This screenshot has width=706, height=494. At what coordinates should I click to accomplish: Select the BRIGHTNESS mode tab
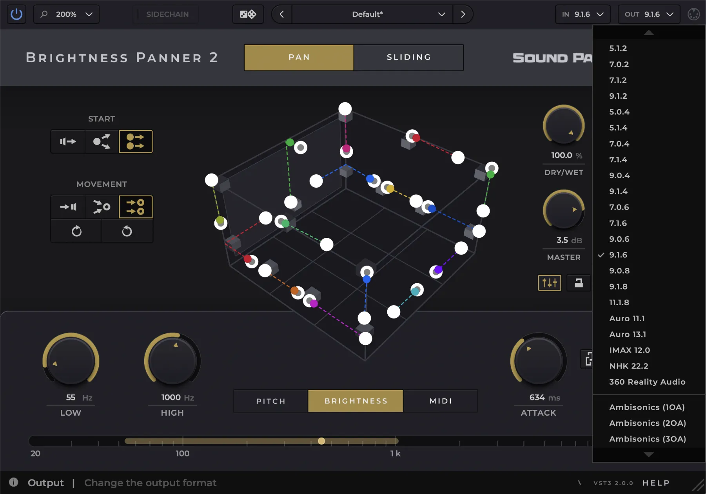[356, 401]
